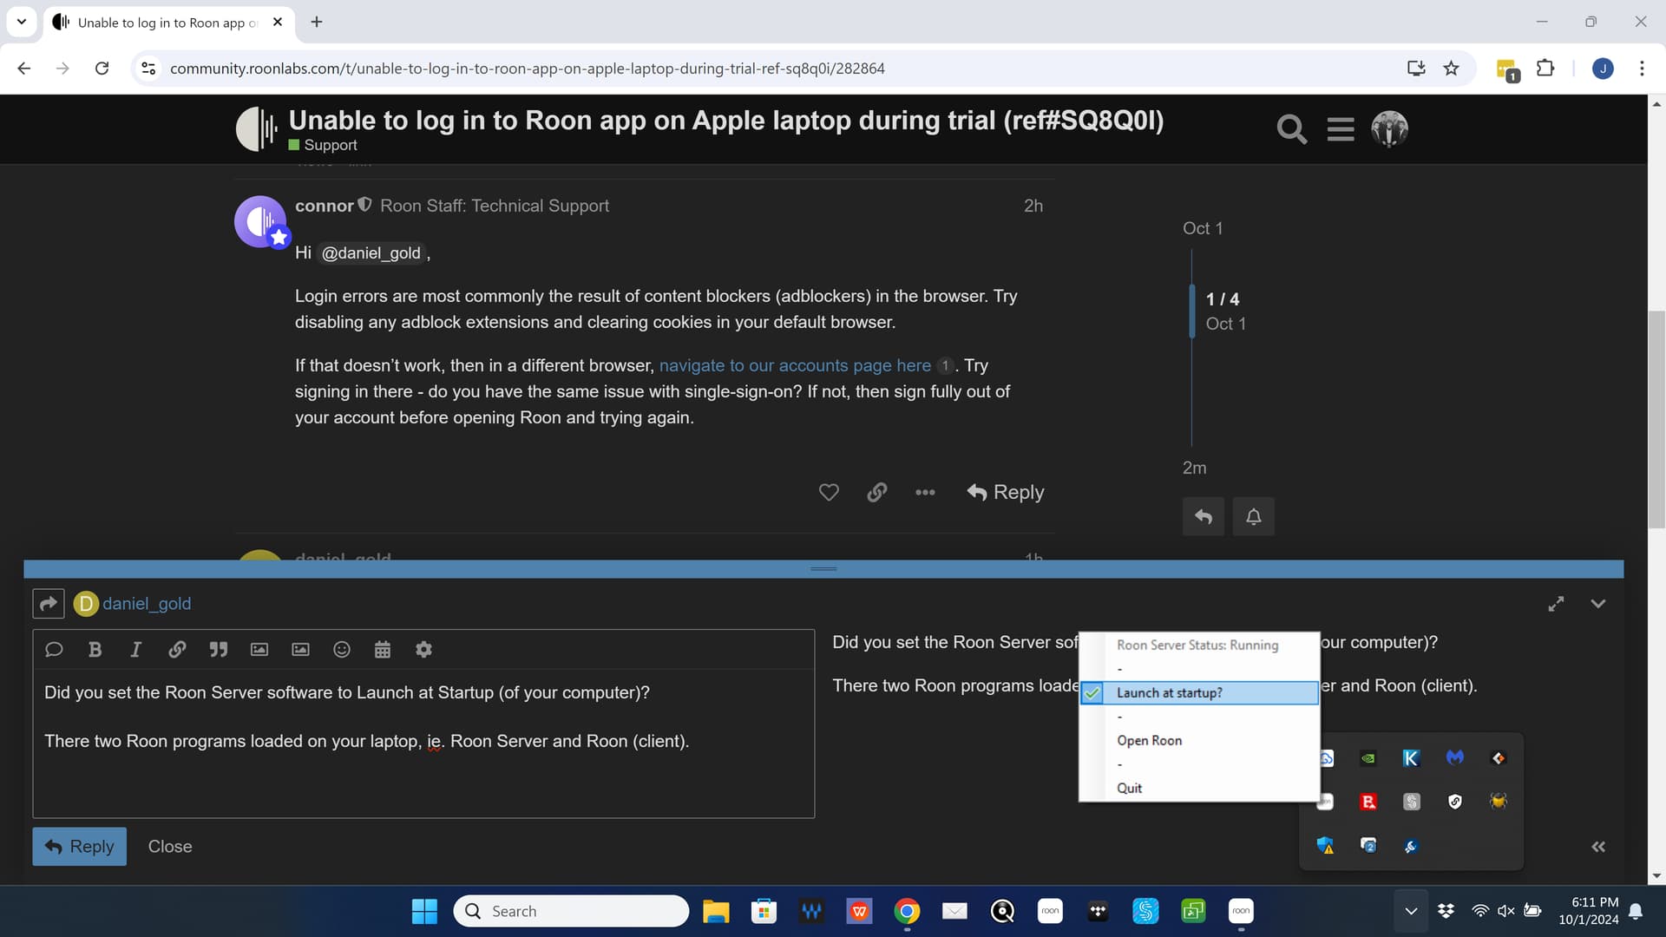Click the taskbar Search box

[571, 911]
